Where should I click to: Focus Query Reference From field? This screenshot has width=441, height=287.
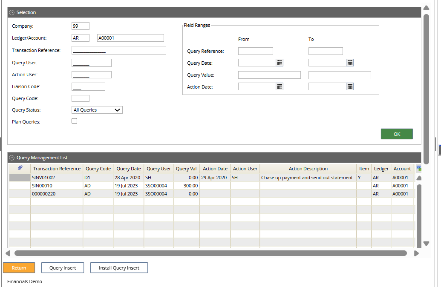pos(255,51)
